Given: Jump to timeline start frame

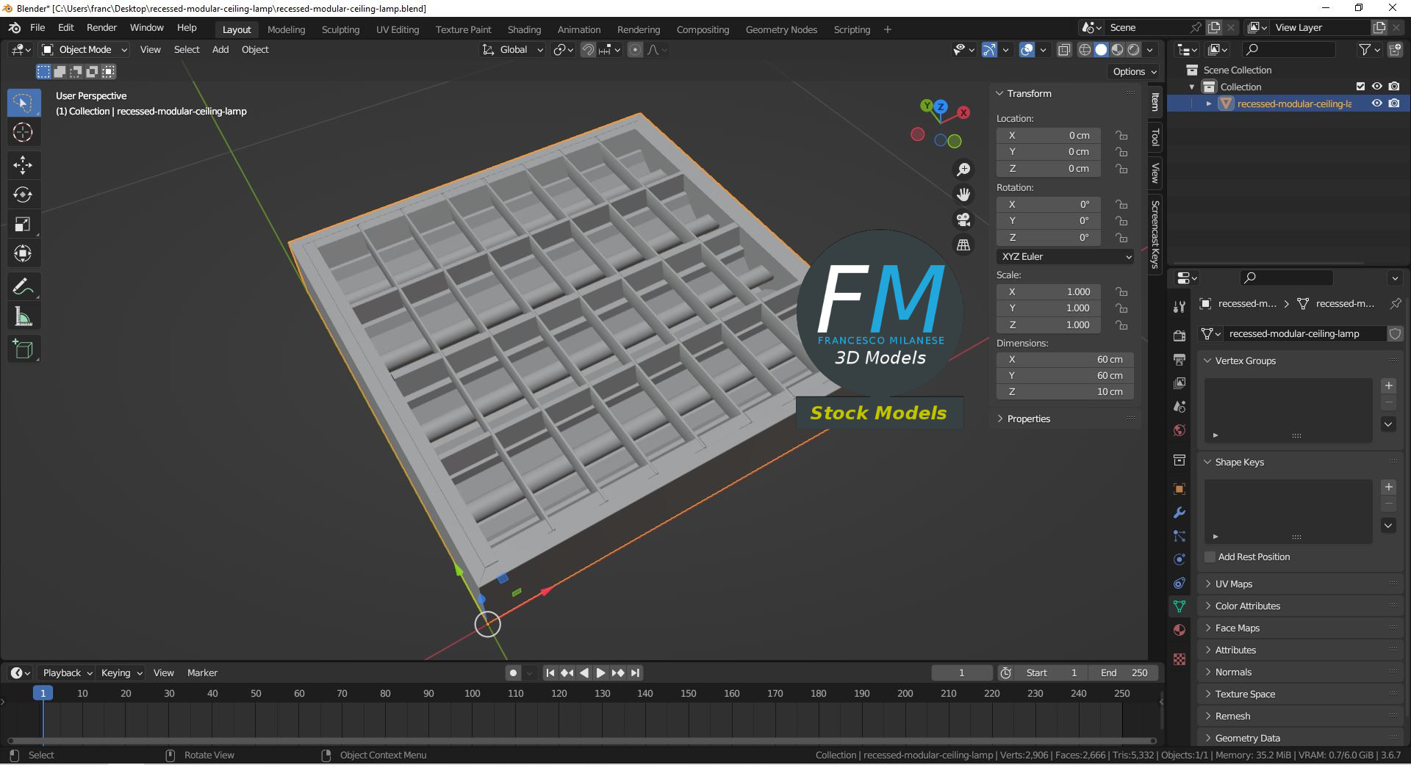Looking at the screenshot, I should [550, 672].
